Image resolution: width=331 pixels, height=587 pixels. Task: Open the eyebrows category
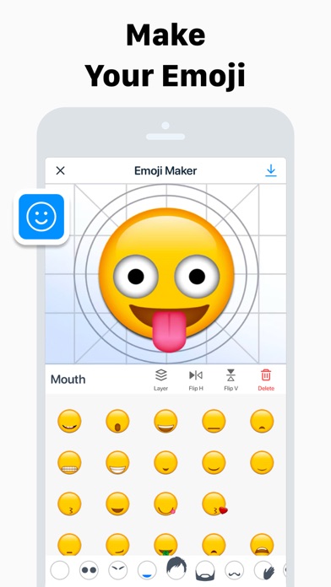click(x=117, y=570)
